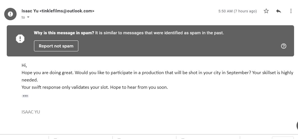Star this message from Isaac Yu
The height and width of the screenshot is (139, 298).
click(x=266, y=11)
